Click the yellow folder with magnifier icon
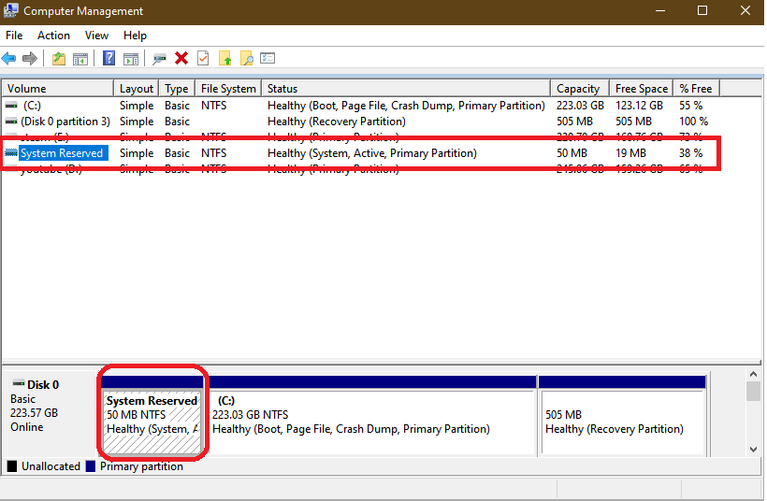767x501 pixels. point(247,59)
